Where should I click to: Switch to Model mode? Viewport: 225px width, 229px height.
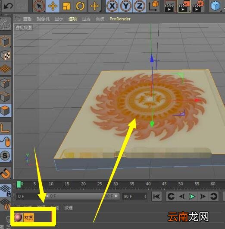[x=6, y=41]
